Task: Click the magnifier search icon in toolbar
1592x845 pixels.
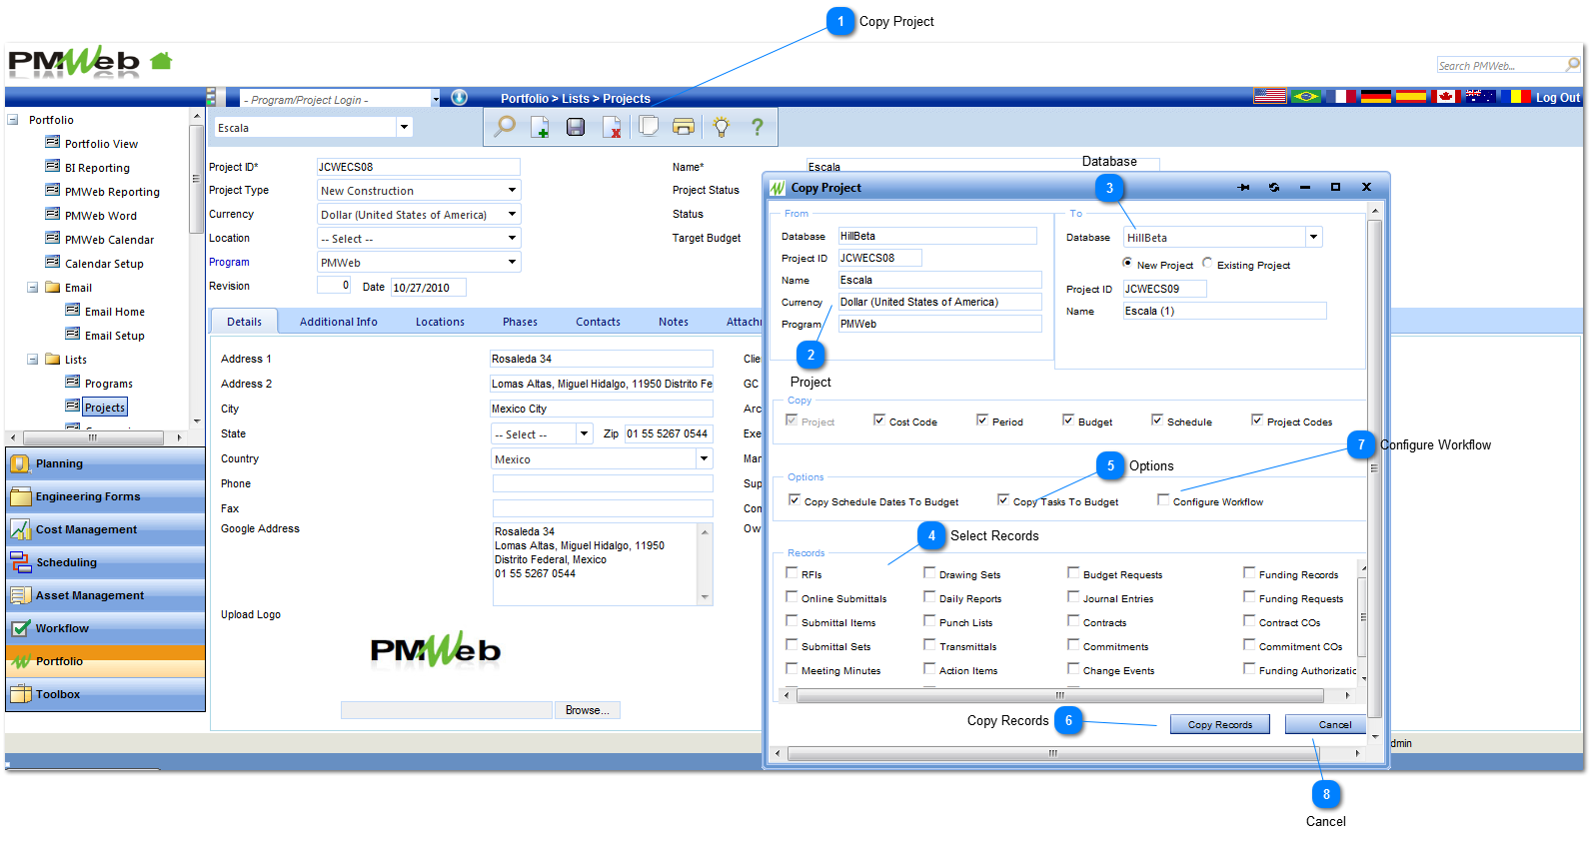Action: 506,126
